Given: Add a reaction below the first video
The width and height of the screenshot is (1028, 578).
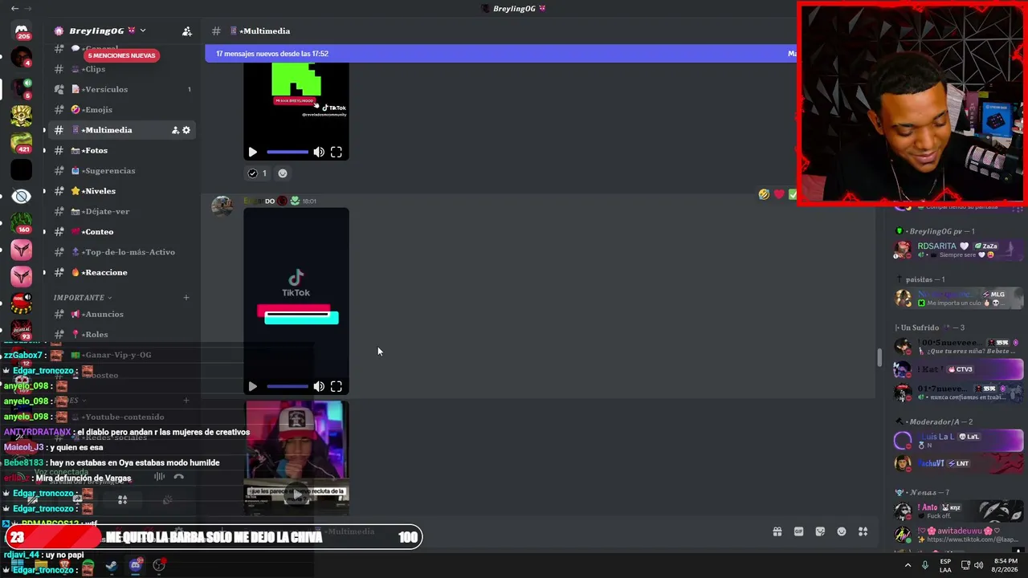Looking at the screenshot, I should (282, 173).
